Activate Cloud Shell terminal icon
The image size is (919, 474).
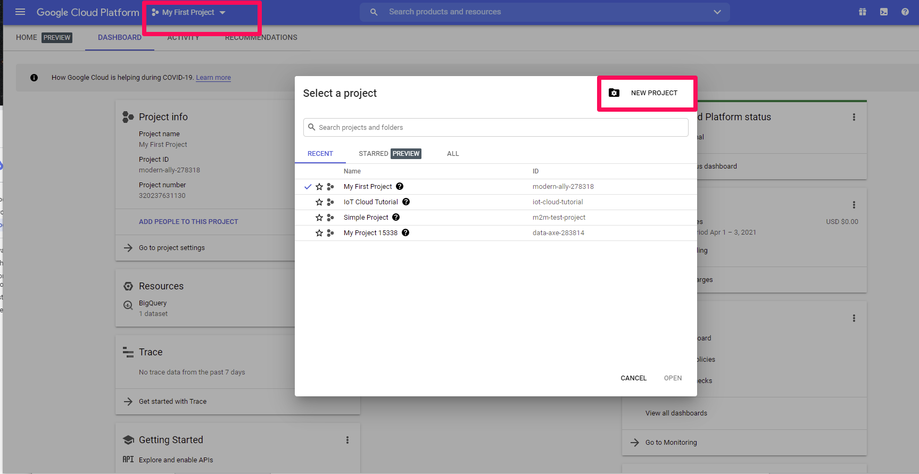(x=884, y=12)
